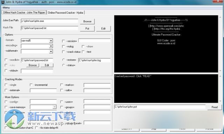224x134 pixels.
Task: Click the John Exe Path input field
Action: (49, 21)
